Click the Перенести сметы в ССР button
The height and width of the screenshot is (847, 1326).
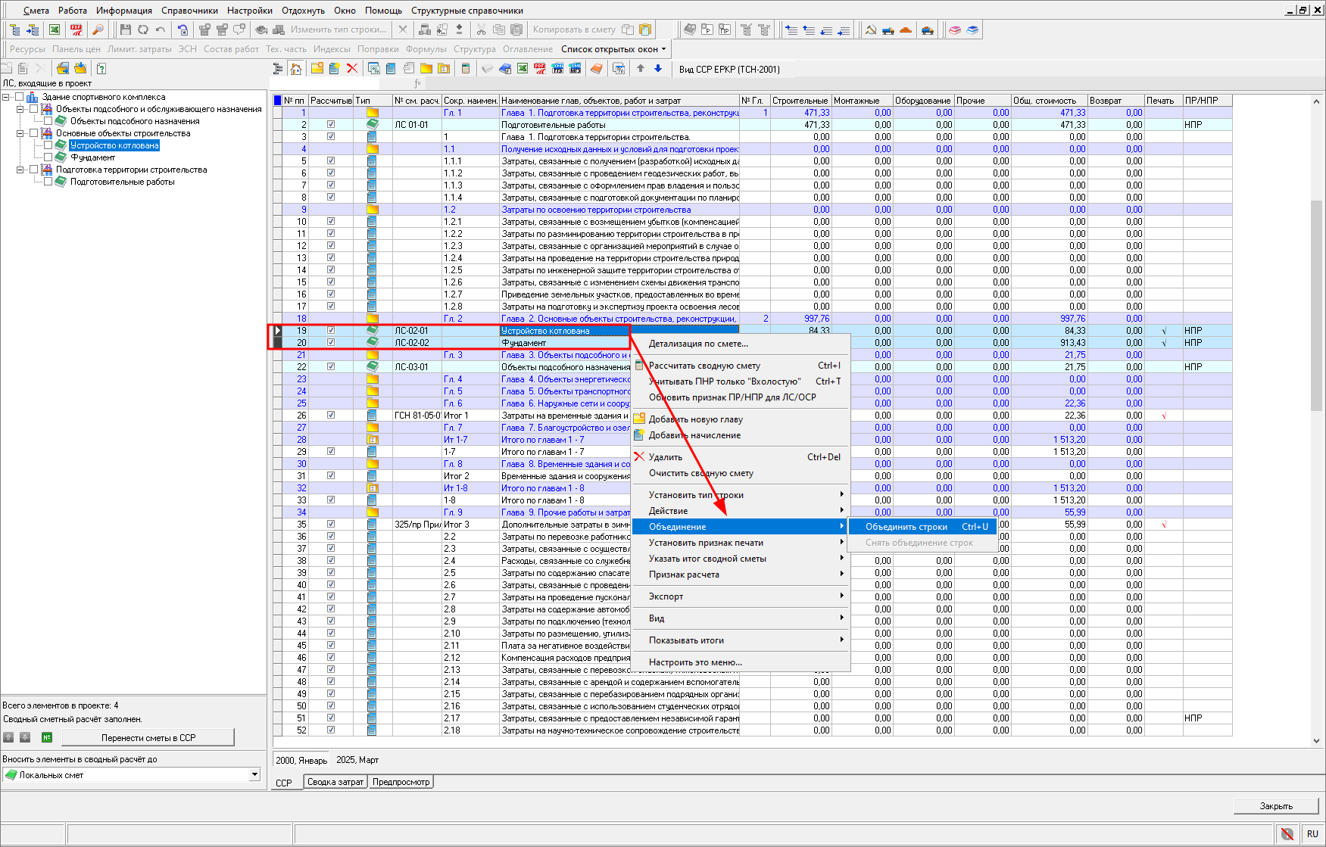tap(148, 738)
